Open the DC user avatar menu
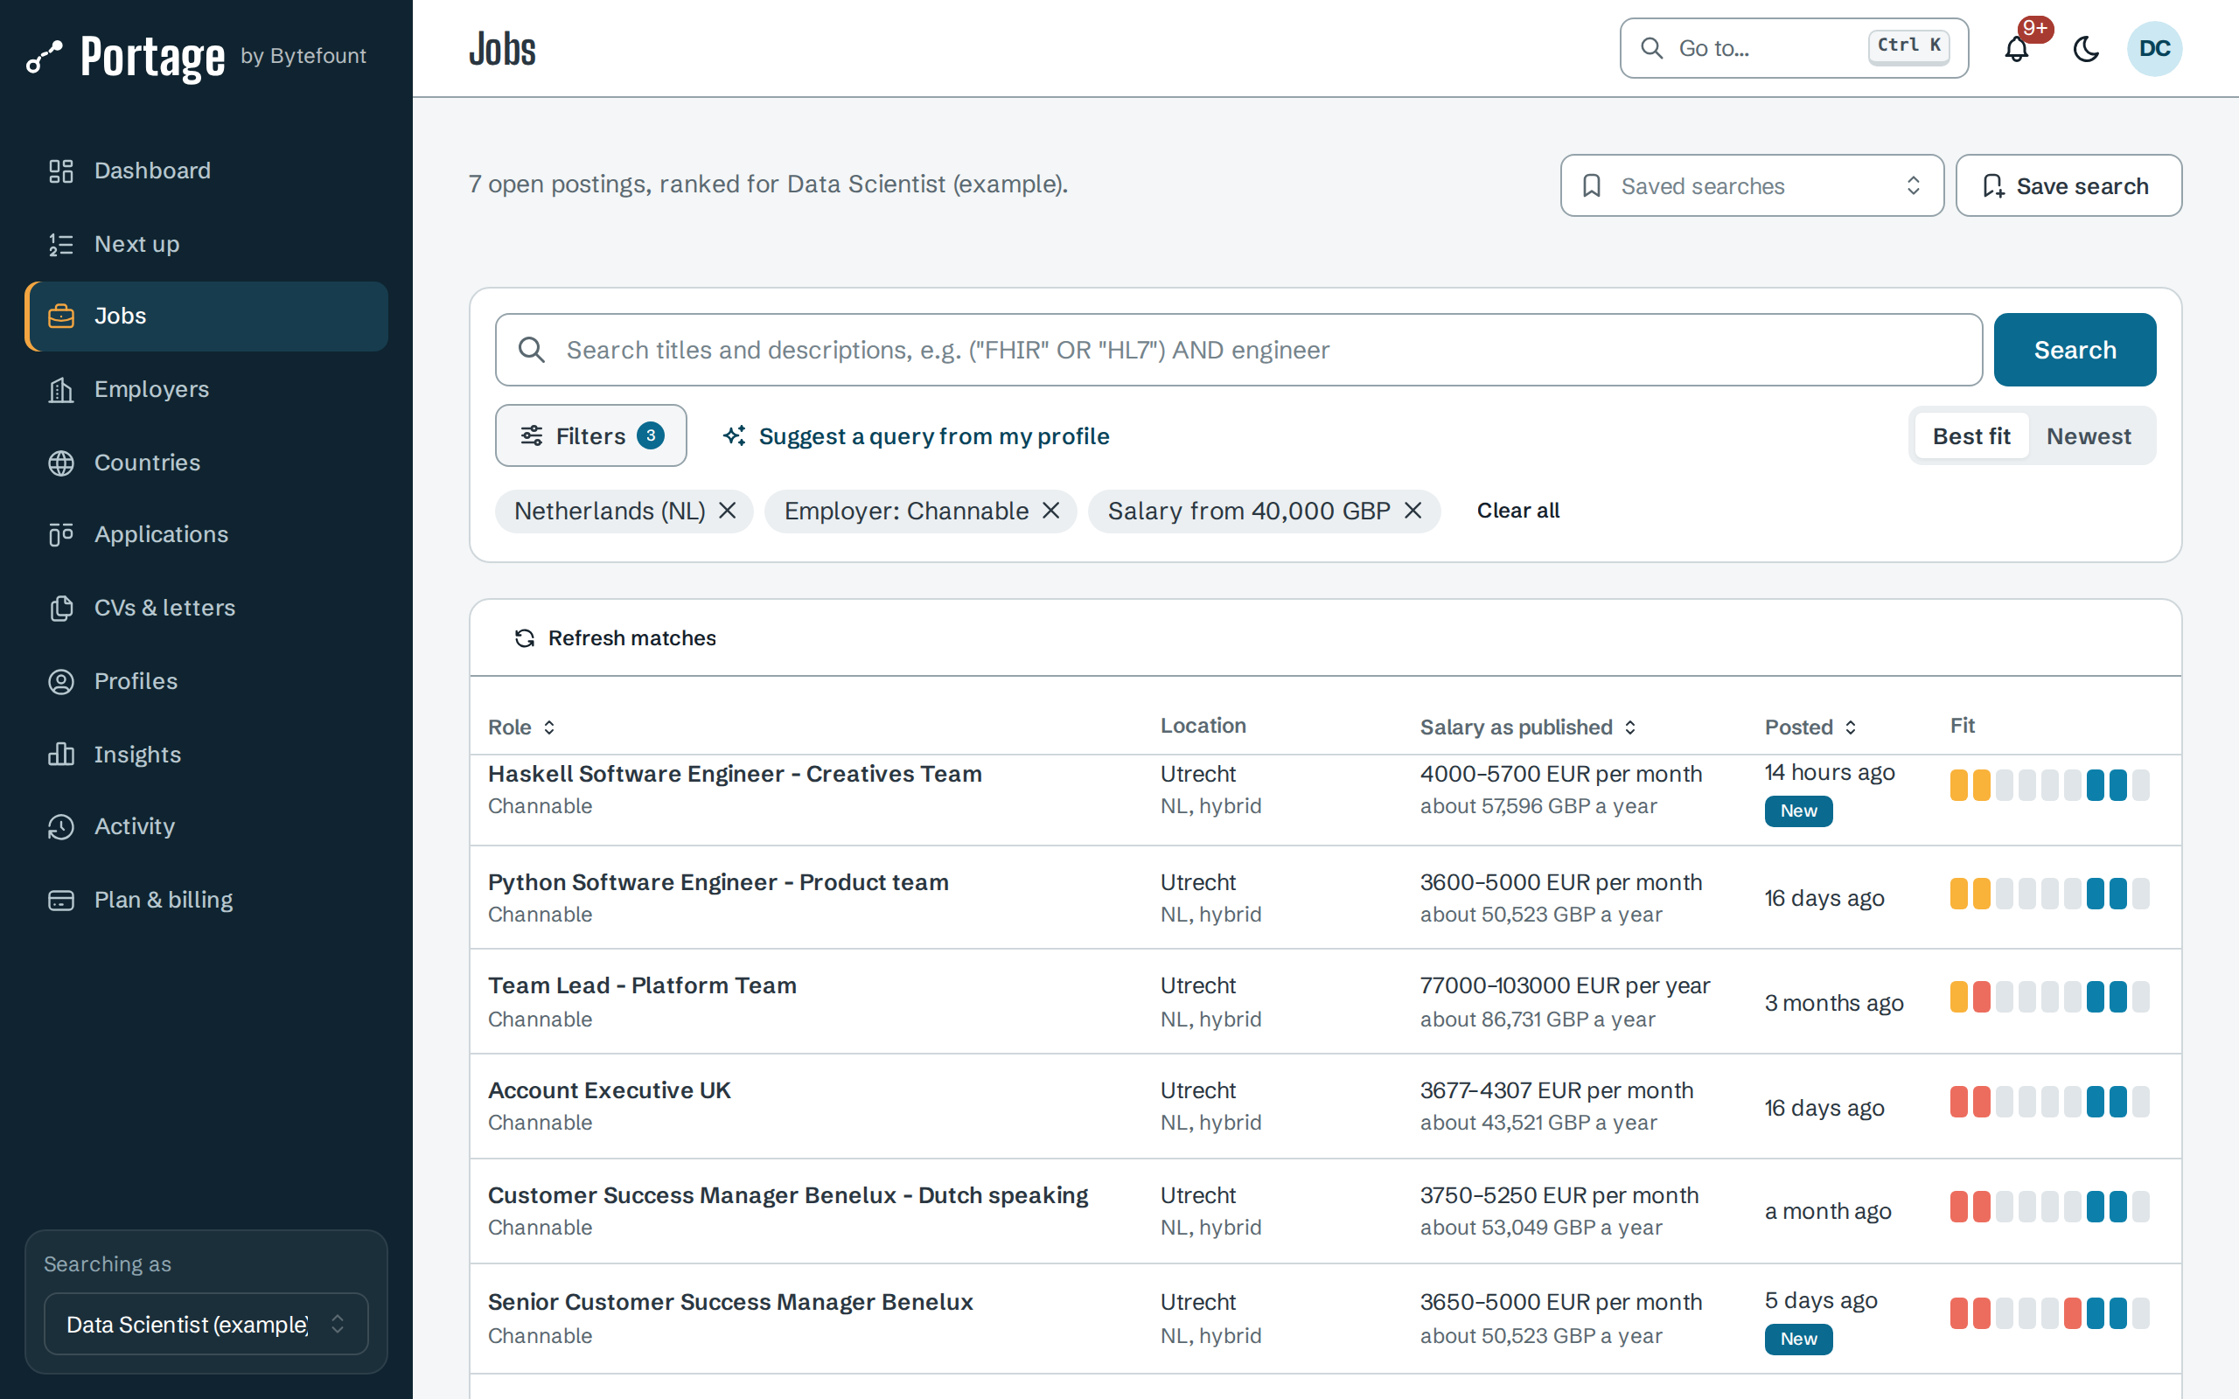Viewport: 2239px width, 1399px height. pos(2154,48)
